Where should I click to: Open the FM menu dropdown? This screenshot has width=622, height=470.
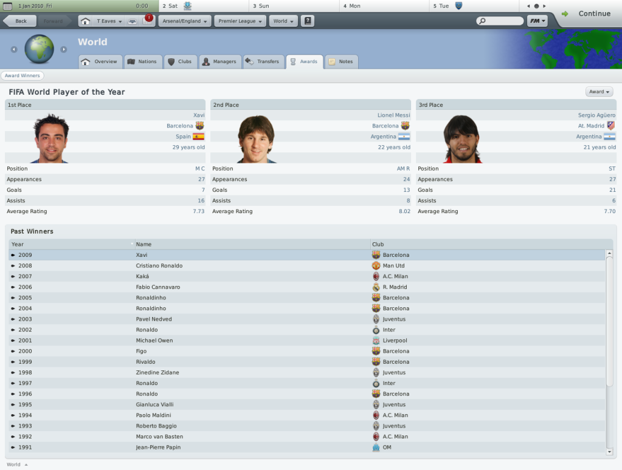[x=537, y=21]
